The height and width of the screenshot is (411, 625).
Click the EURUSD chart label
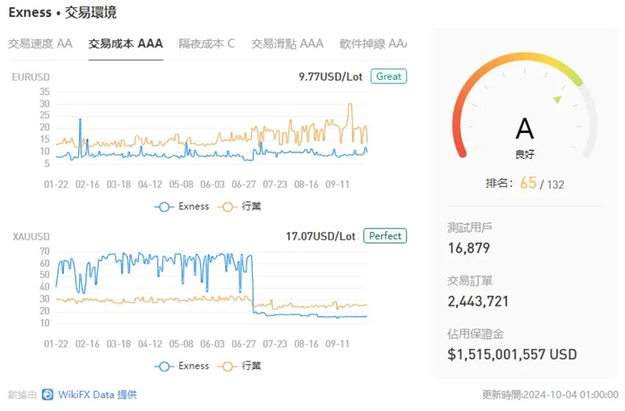point(31,77)
